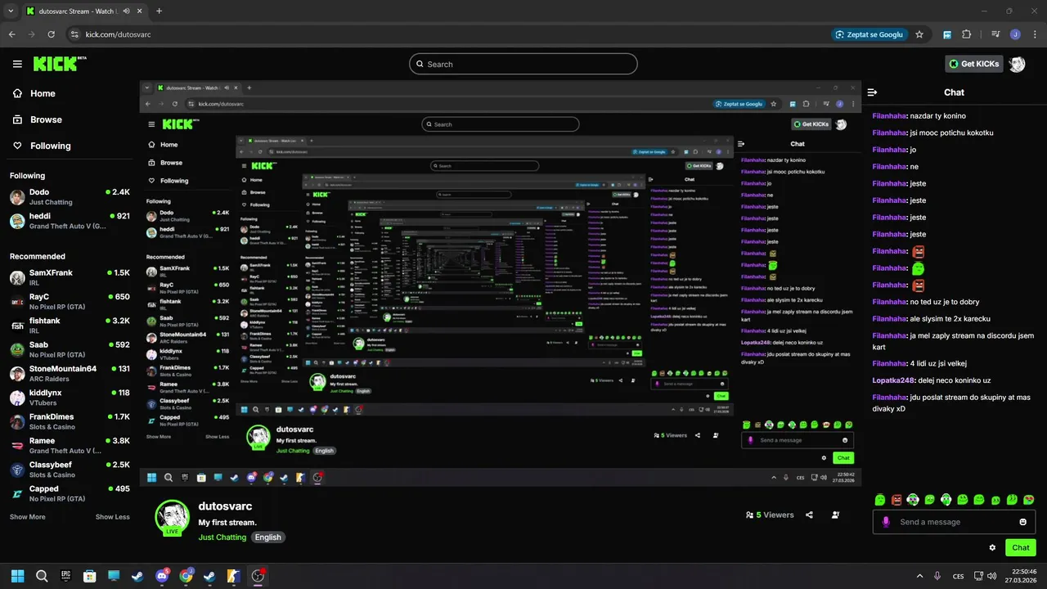Open the emoji picker in the message box
This screenshot has width=1047, height=589.
1022,522
